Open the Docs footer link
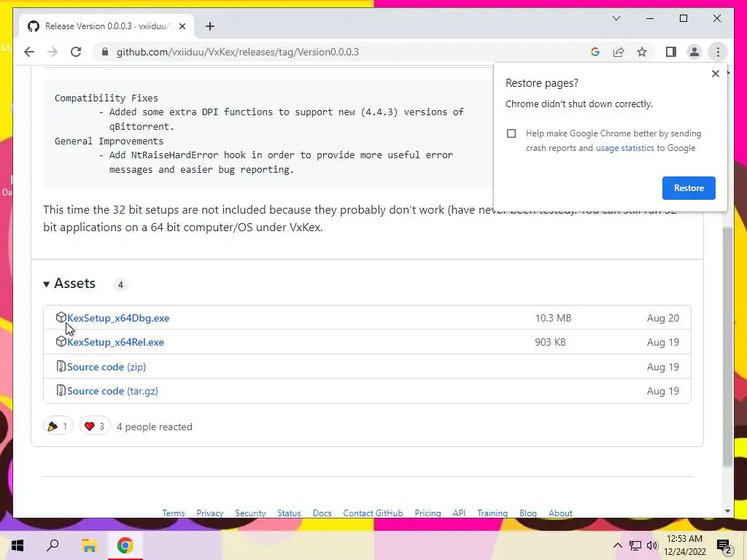This screenshot has width=747, height=560. [x=322, y=513]
